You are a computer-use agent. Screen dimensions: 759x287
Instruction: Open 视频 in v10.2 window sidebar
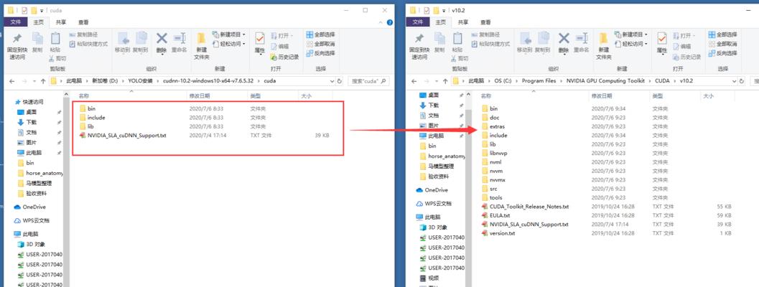coord(433,278)
